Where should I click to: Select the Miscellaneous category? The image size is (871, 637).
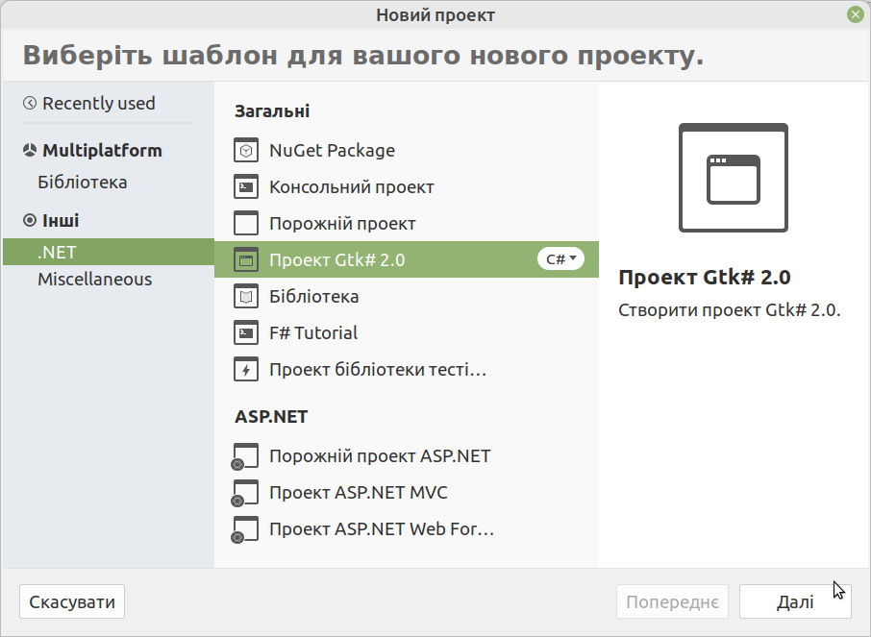tap(95, 280)
